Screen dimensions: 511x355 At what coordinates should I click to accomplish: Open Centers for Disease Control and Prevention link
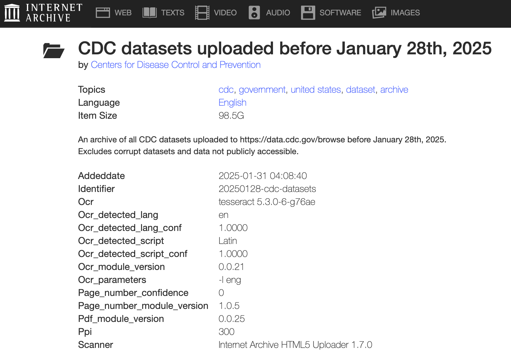176,65
